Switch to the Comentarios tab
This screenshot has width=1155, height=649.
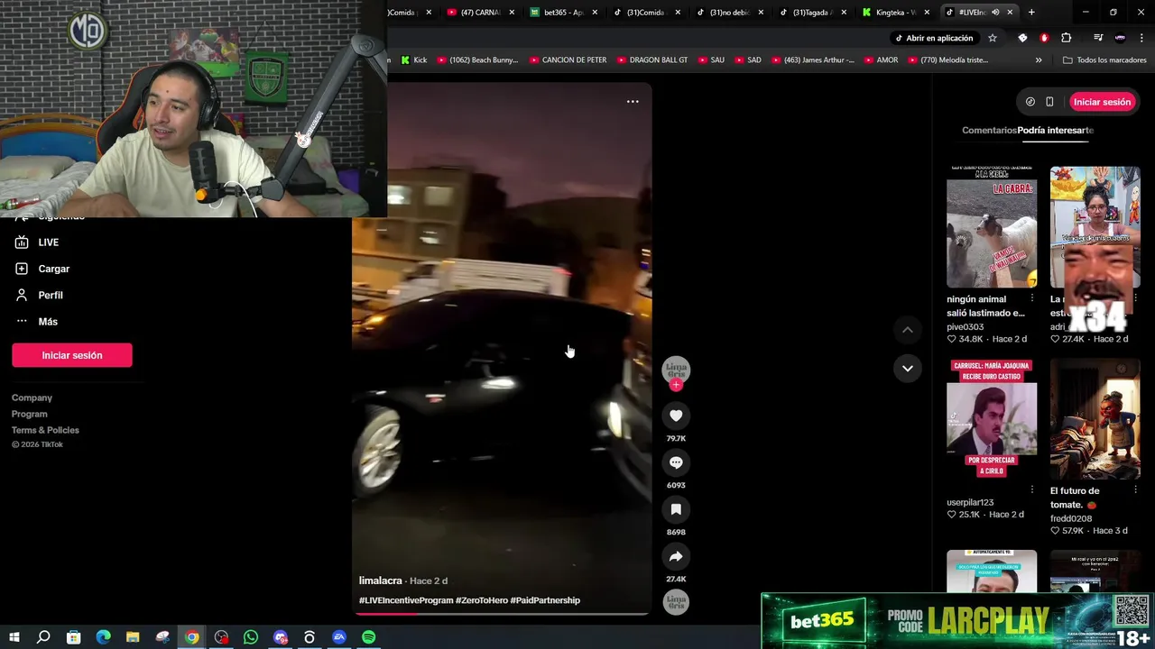click(x=989, y=130)
